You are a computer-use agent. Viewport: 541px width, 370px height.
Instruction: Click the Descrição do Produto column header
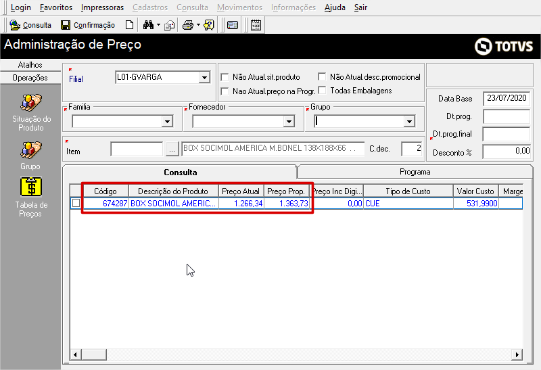click(x=173, y=191)
